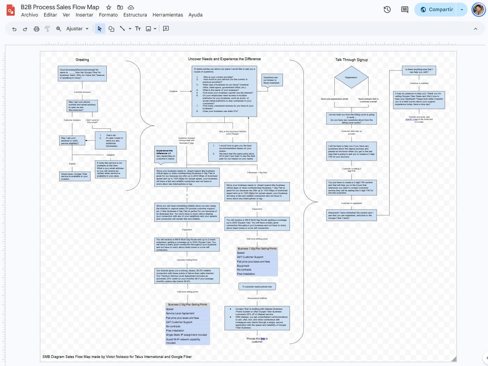Select the 'May I get your phone number' box
This screenshot has width=488, height=366.
(x=82, y=106)
